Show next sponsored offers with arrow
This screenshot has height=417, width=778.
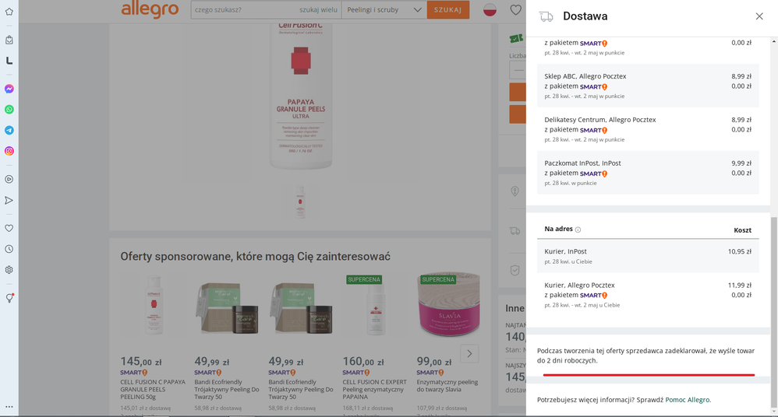coord(469,353)
